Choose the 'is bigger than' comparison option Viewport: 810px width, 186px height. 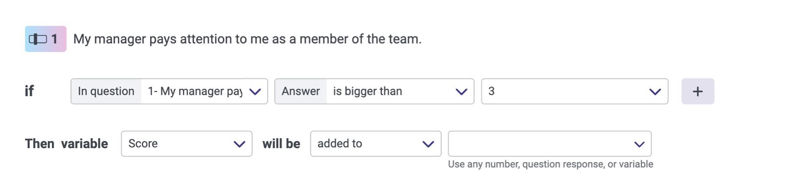click(400, 91)
